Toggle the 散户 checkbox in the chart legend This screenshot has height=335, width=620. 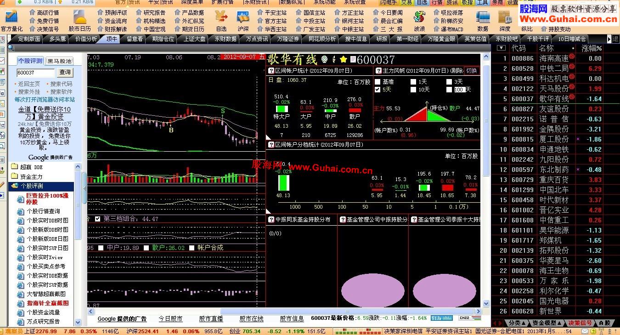(x=146, y=248)
